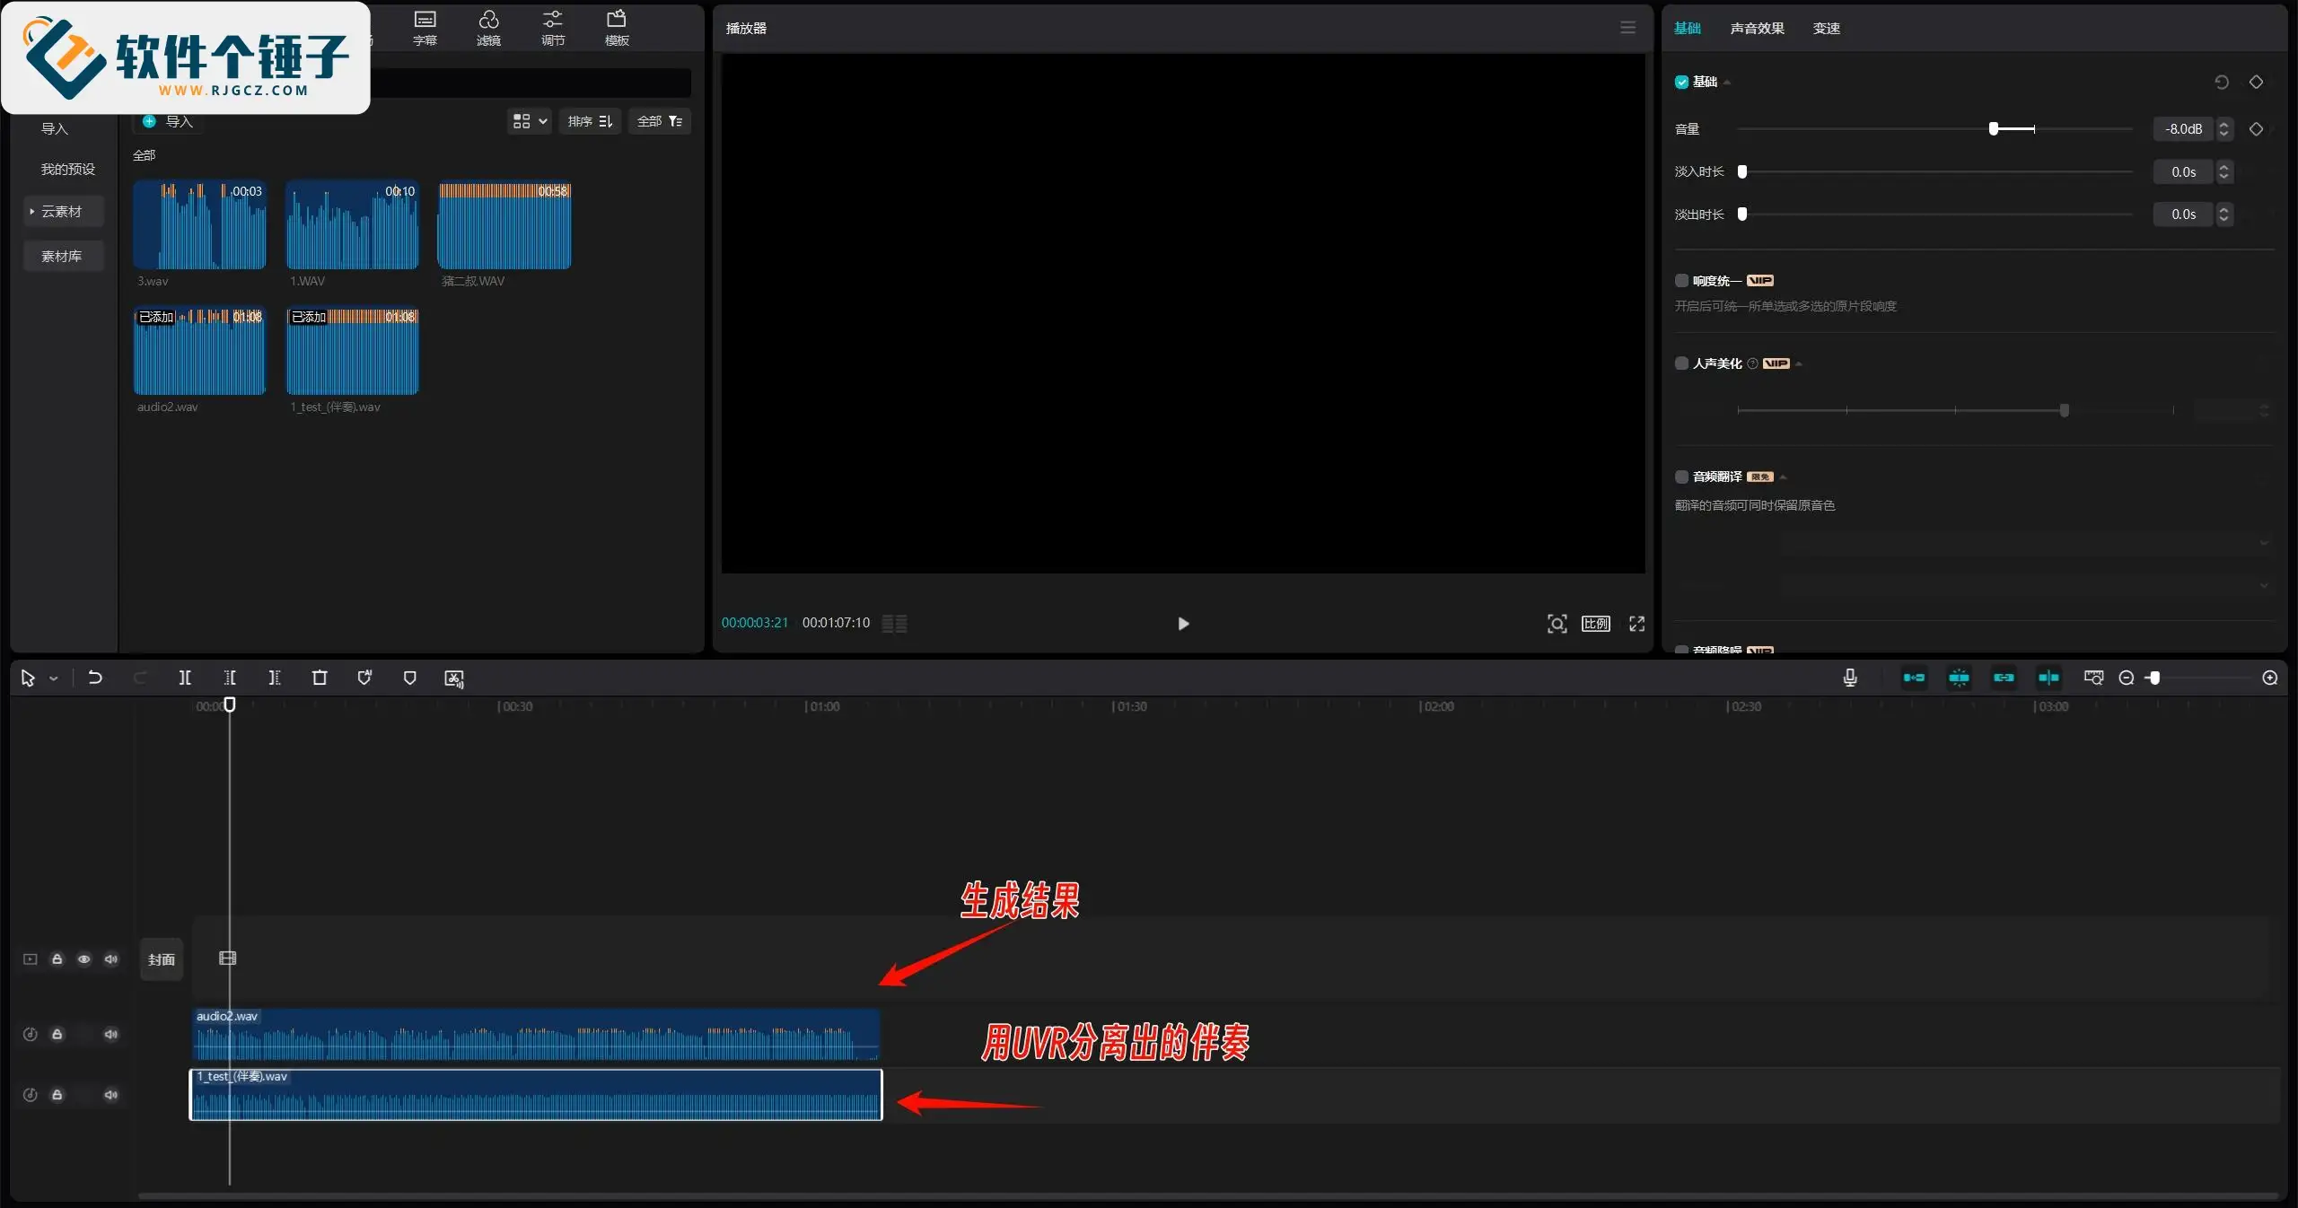Image resolution: width=2298 pixels, height=1208 pixels.
Task: Click the undo arrow in timeline toolbar
Action: (95, 678)
